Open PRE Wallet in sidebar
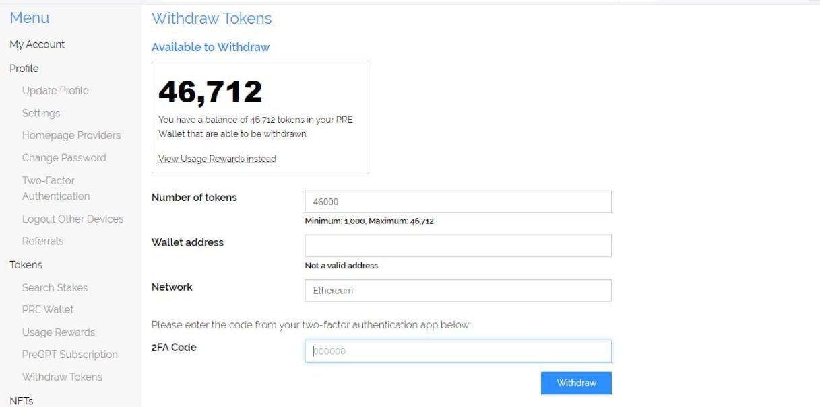 click(48, 309)
